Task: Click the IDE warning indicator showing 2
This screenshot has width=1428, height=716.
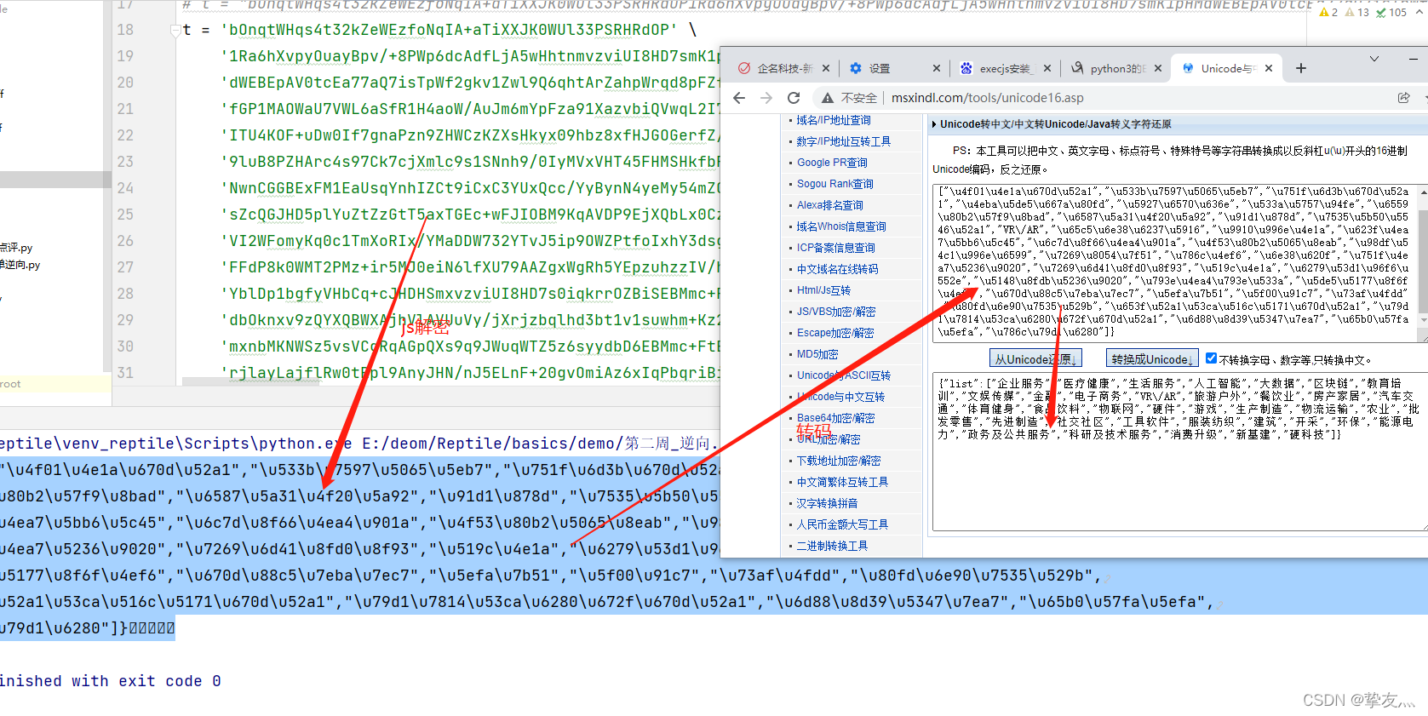Action: [x=1328, y=12]
